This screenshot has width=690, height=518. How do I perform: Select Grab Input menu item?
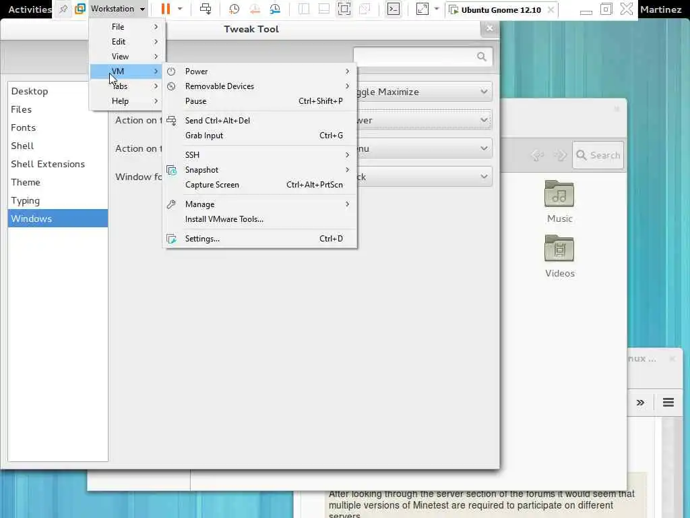pos(259,135)
